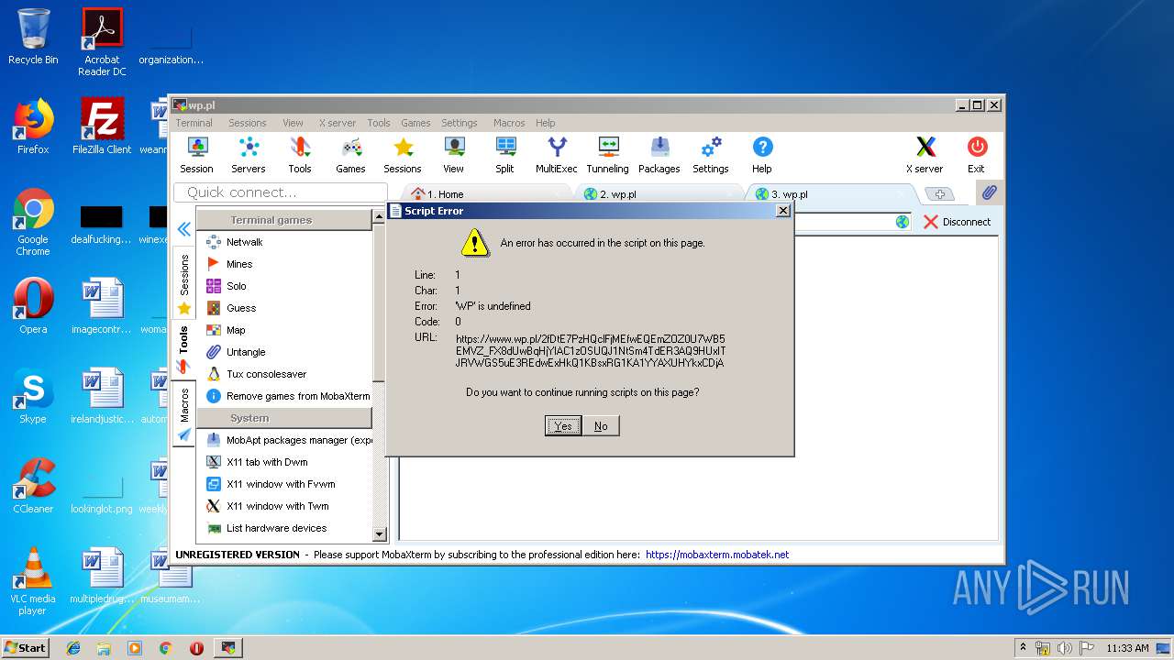This screenshot has width=1174, height=660.
Task: Open the Games toolbar icon
Action: click(x=350, y=155)
